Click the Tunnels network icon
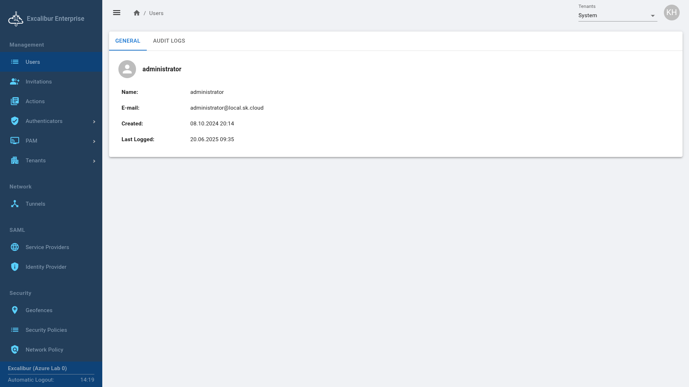This screenshot has width=689, height=387. (x=15, y=204)
